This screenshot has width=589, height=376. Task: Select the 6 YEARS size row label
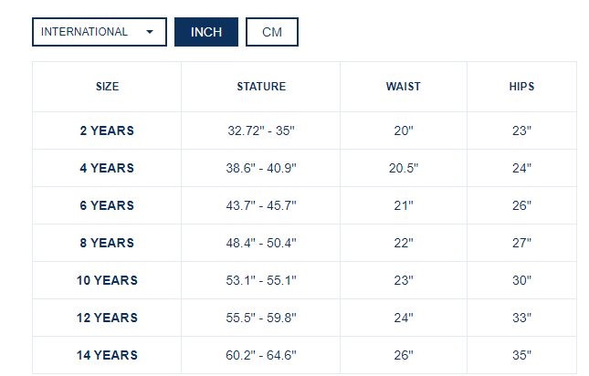point(107,205)
